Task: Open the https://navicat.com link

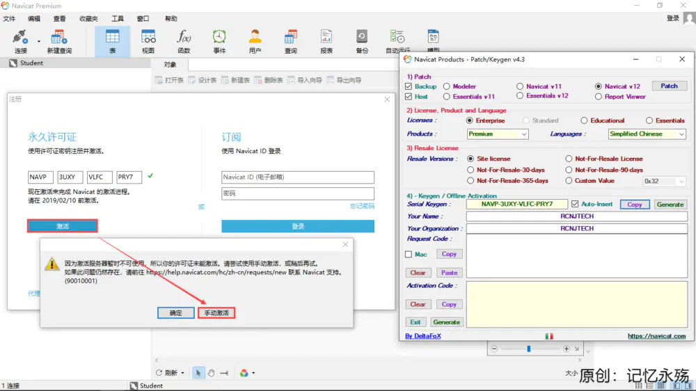Action: tap(656, 336)
